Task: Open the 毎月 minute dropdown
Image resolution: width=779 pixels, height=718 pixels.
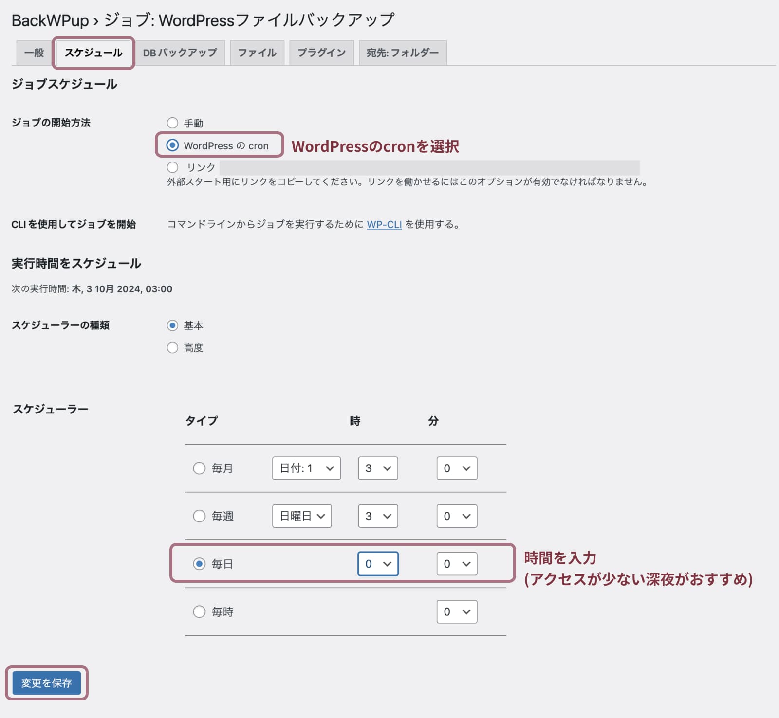Action: 457,468
